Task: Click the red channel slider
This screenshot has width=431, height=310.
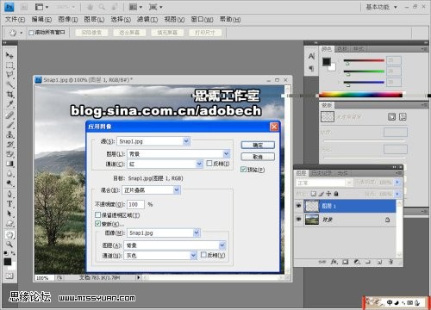Action: 364,60
